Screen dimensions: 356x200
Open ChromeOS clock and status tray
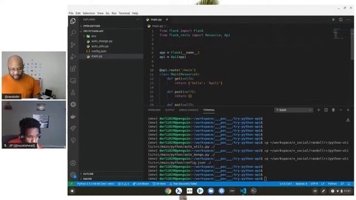click(340, 191)
